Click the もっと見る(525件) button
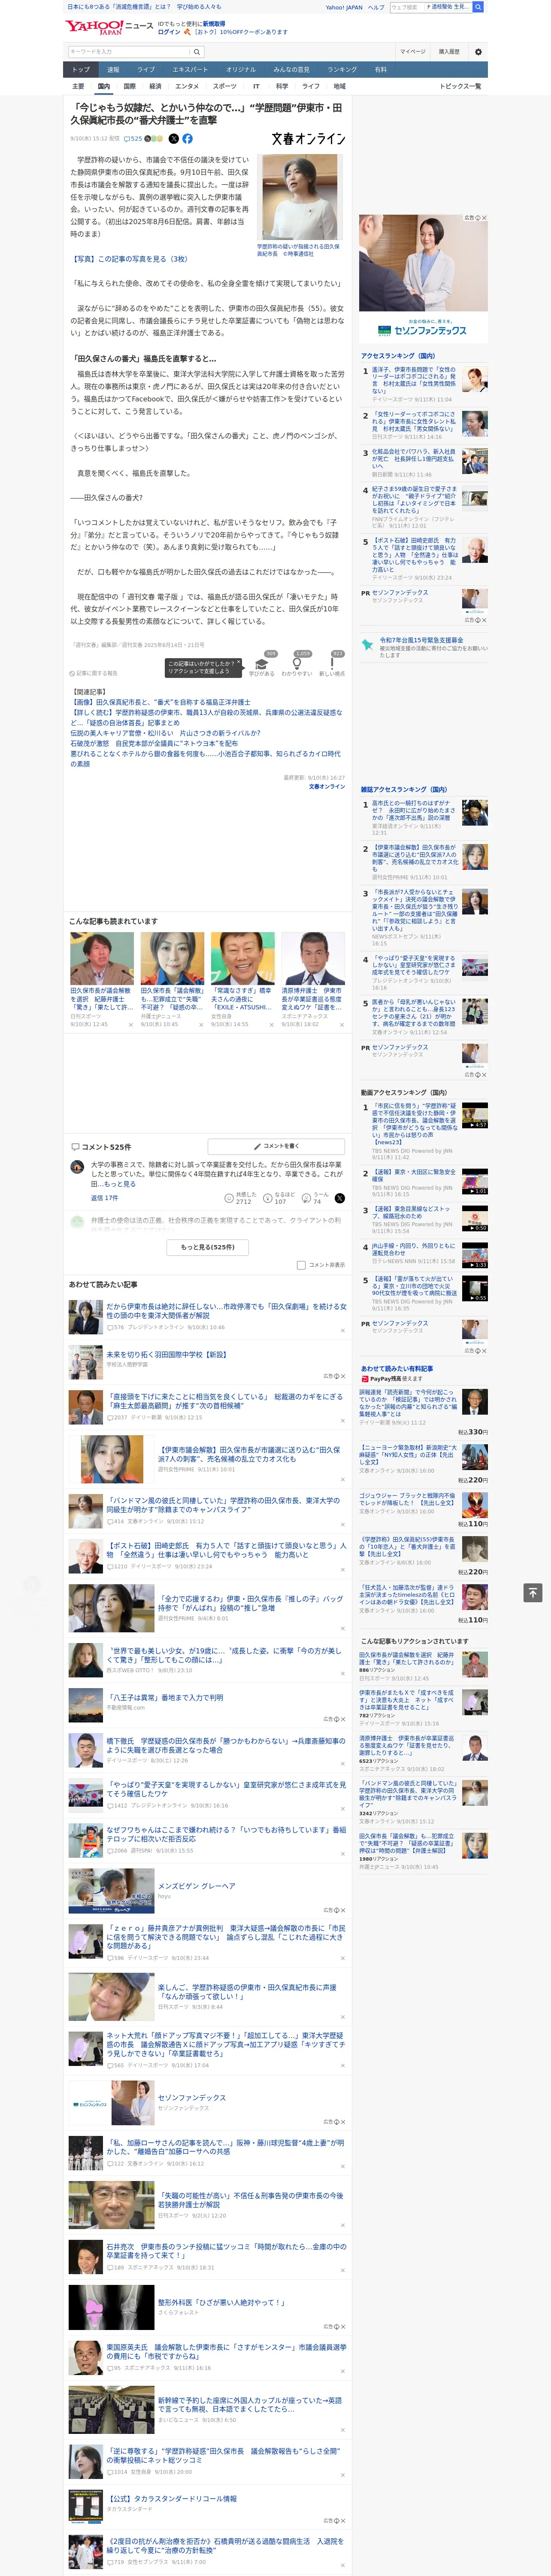 click(208, 1247)
